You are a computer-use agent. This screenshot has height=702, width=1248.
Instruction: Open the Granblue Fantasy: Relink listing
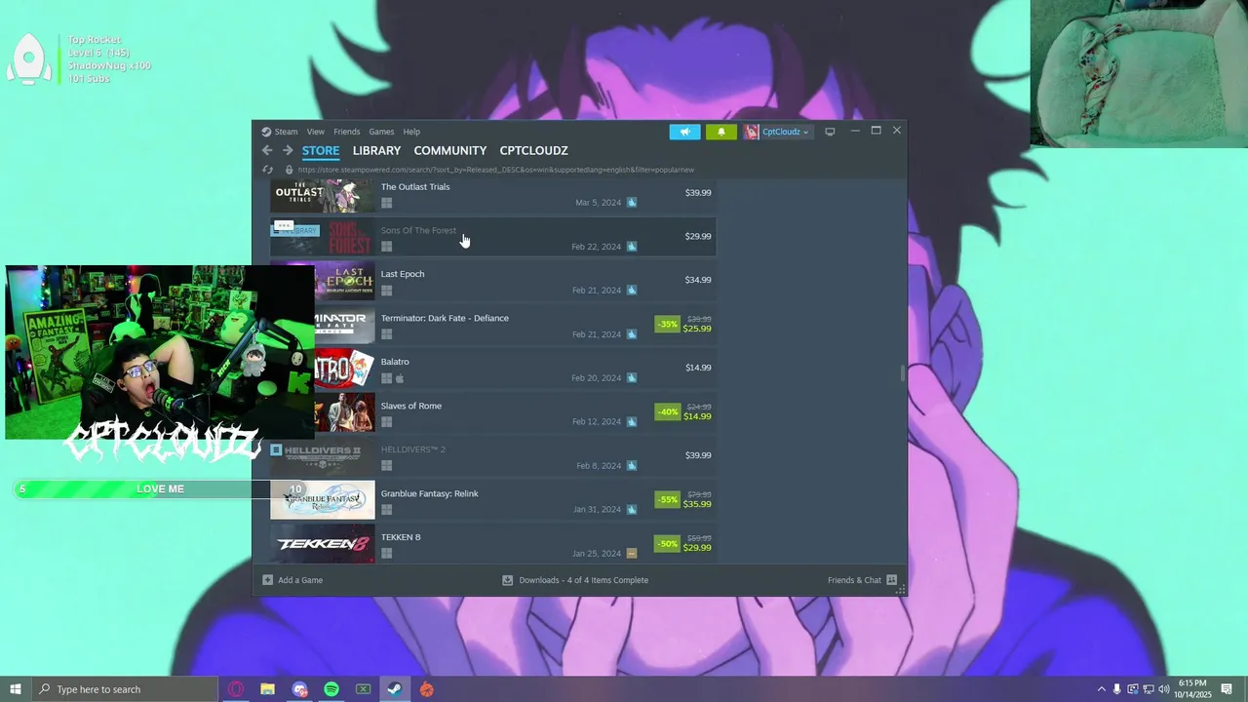click(x=430, y=493)
